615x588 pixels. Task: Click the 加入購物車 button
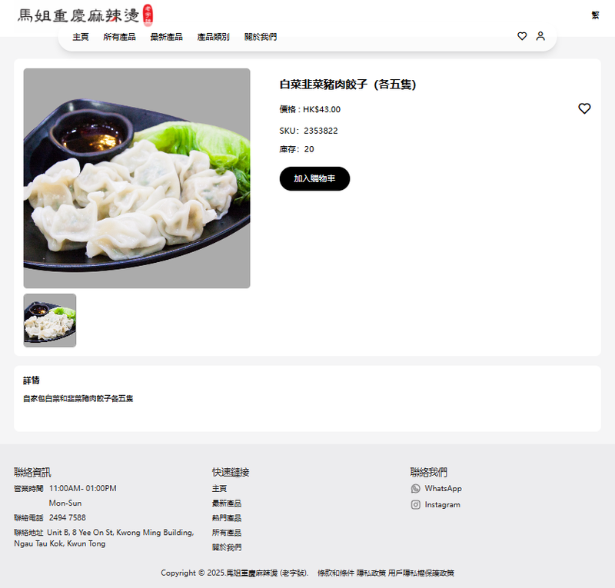click(x=314, y=178)
